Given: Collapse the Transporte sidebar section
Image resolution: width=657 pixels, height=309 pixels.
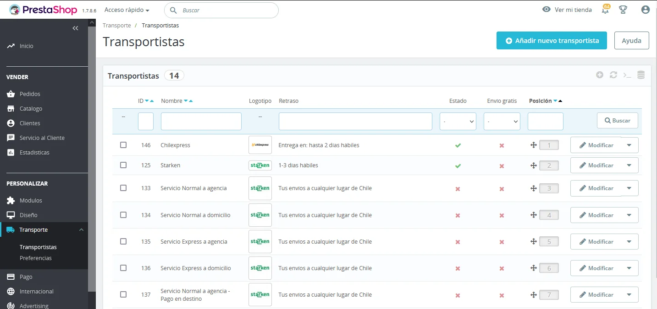Looking at the screenshot, I should pyautogui.click(x=81, y=230).
